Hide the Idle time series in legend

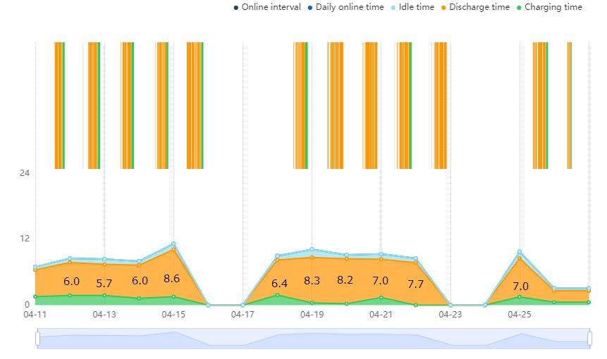pyautogui.click(x=412, y=7)
